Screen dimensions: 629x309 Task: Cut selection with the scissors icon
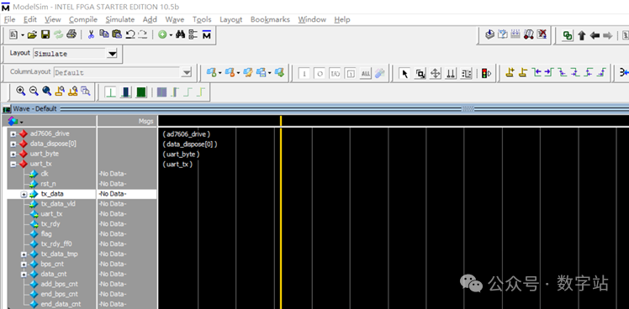[x=91, y=35]
